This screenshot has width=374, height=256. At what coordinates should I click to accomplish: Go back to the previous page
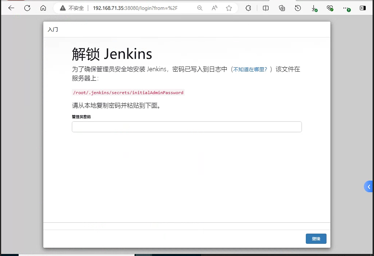point(11,8)
